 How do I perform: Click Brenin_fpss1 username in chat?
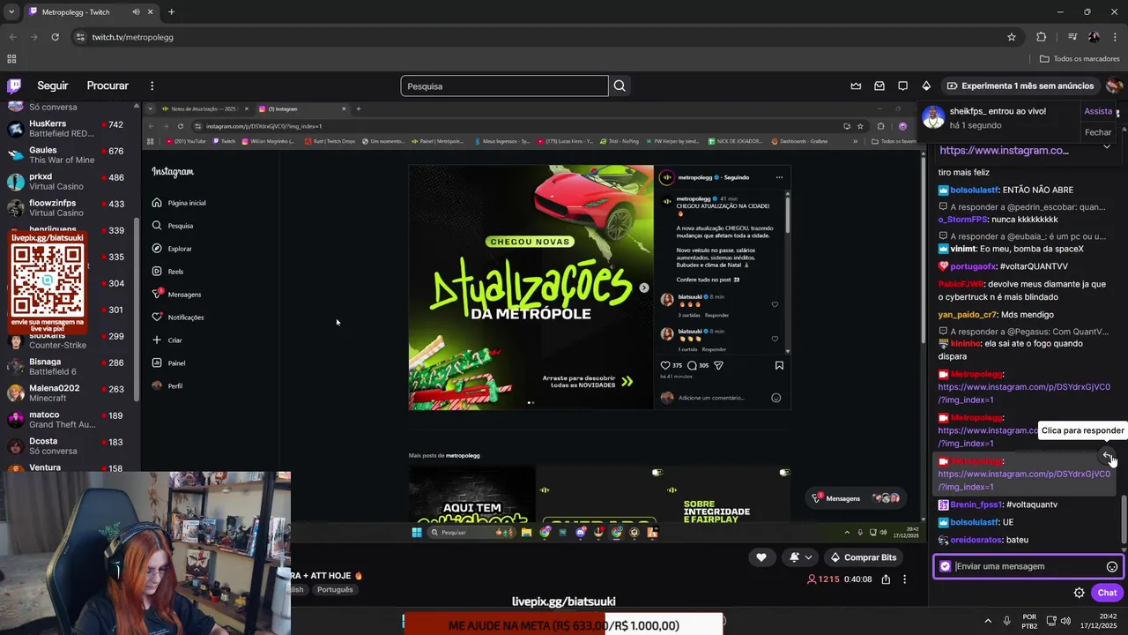pos(976,504)
